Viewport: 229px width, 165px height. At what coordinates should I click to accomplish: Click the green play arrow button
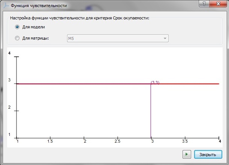[x=187, y=154]
